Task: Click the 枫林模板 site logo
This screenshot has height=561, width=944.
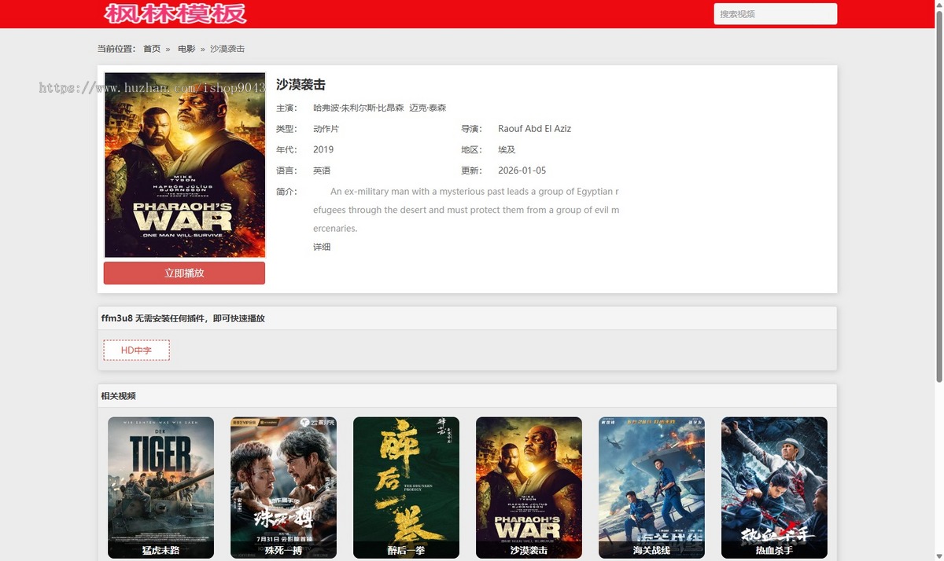Action: click(175, 13)
